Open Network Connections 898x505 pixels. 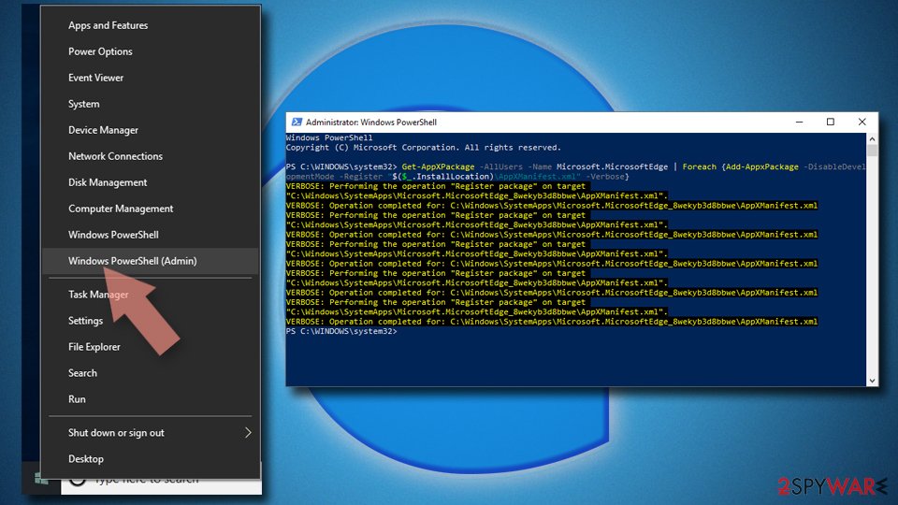(x=115, y=156)
